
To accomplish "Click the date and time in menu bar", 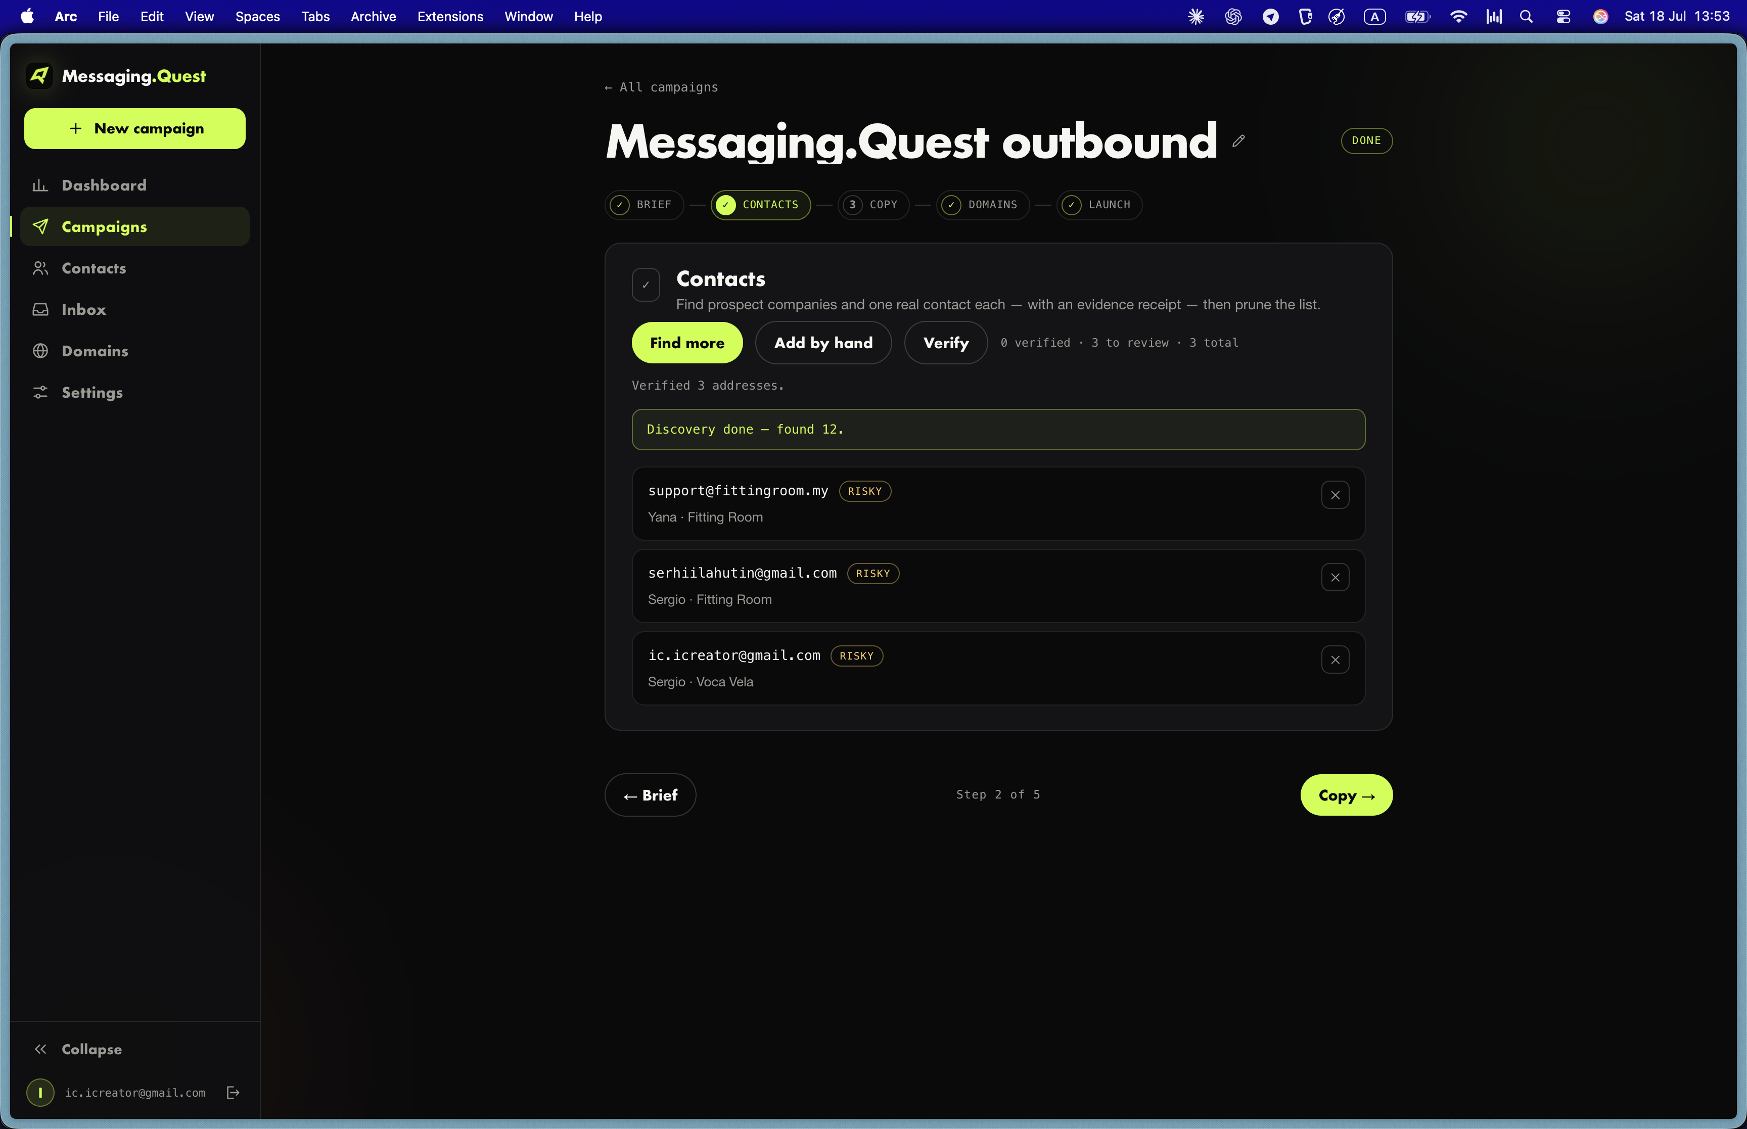I will (1677, 16).
